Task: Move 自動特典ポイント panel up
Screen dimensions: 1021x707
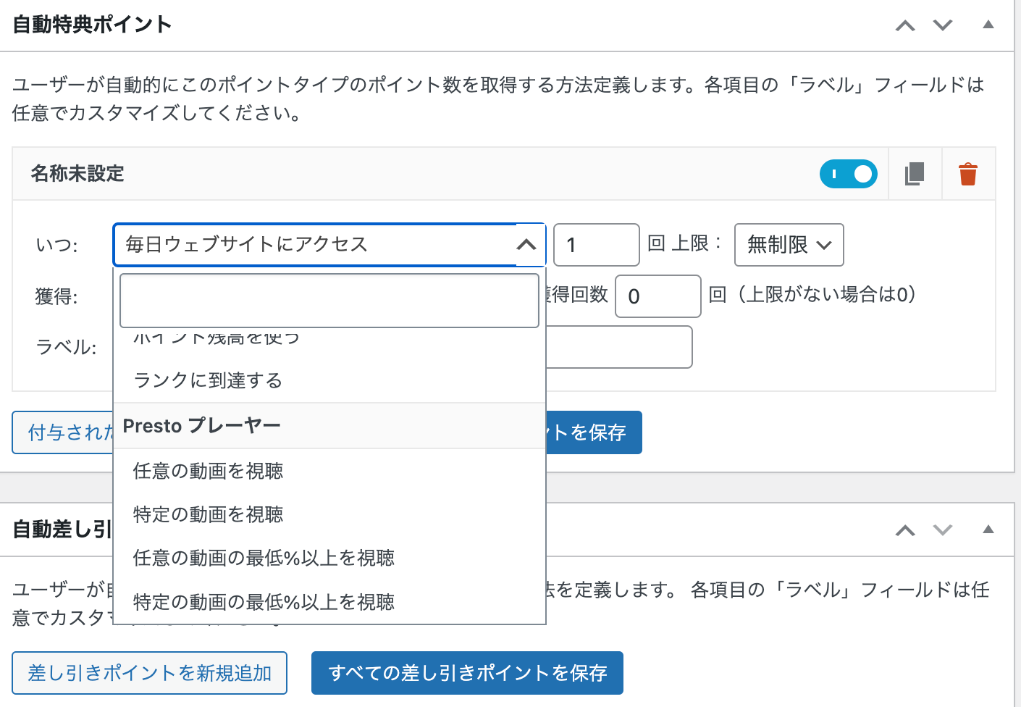Action: point(905,25)
